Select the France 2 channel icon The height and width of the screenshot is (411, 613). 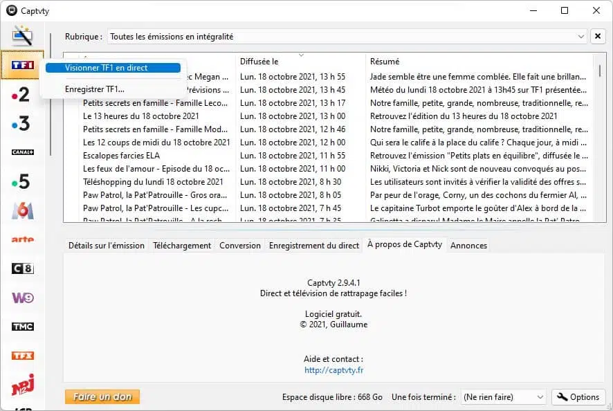coord(21,94)
